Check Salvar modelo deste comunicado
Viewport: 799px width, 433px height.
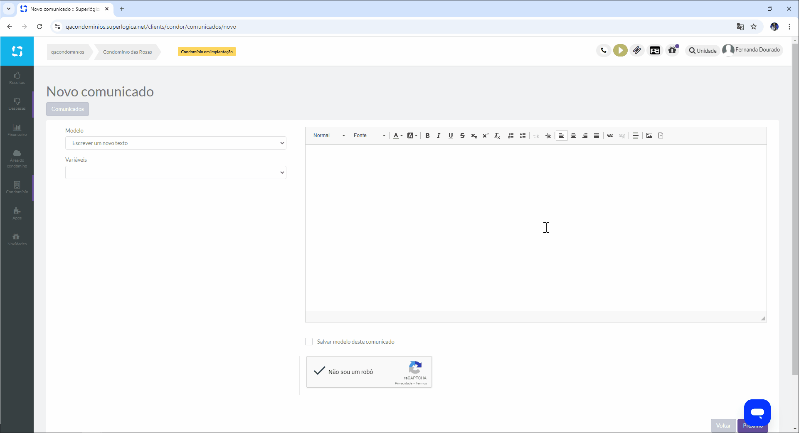click(x=309, y=342)
